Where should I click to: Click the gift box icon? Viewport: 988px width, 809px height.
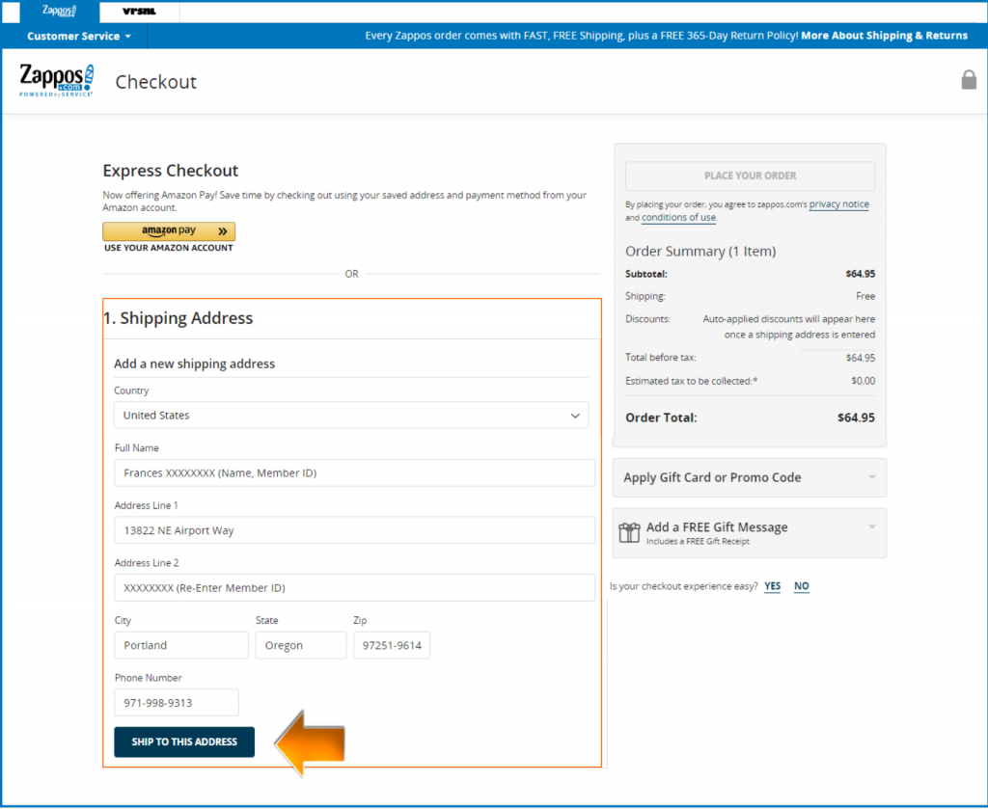pyautogui.click(x=629, y=532)
